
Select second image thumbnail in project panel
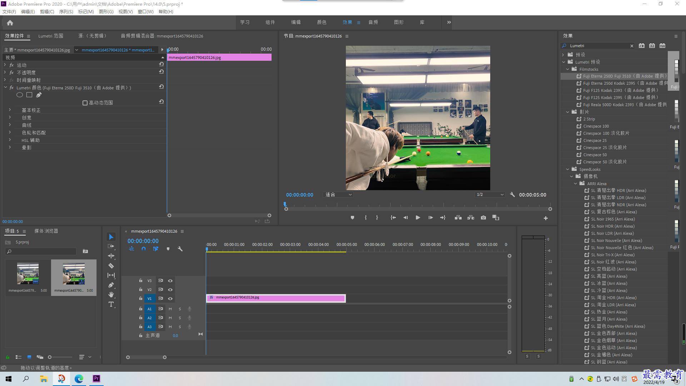point(74,274)
